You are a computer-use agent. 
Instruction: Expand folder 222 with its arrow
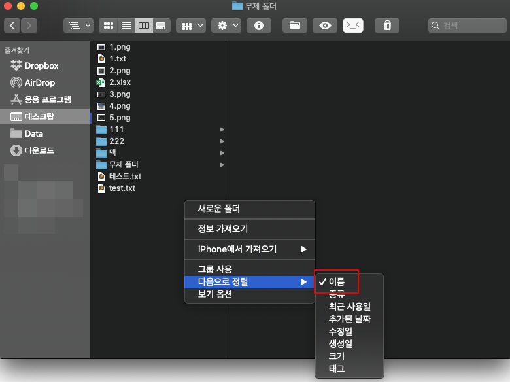tap(222, 141)
